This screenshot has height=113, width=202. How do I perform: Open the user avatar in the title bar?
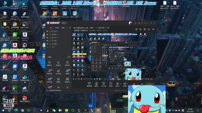tap(130, 23)
